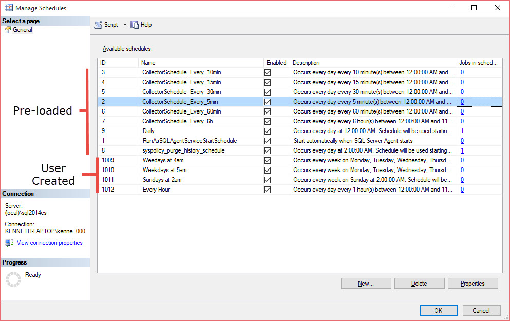Sort schedules by the Name column header
The width and height of the screenshot is (510, 321).
[x=200, y=63]
